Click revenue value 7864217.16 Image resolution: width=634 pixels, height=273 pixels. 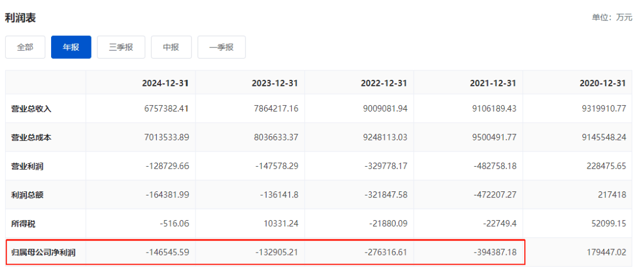click(276, 109)
